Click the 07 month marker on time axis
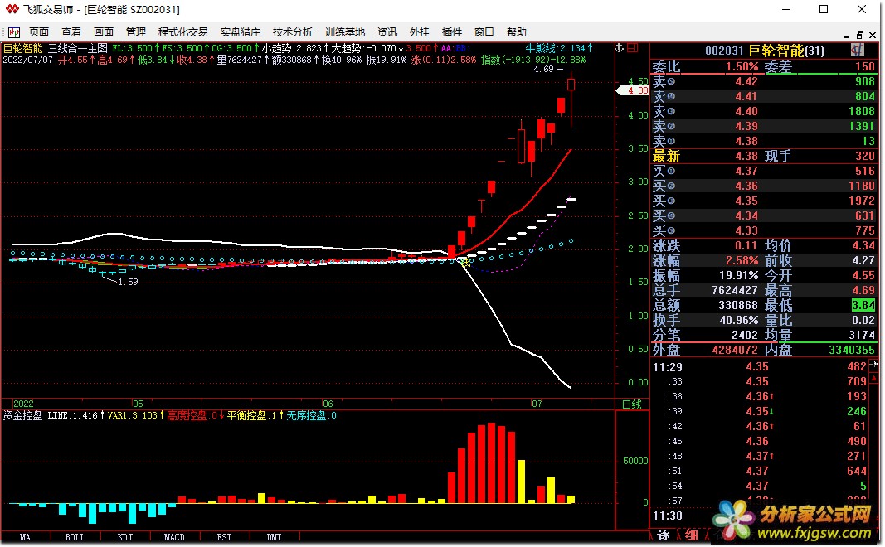Viewport: 885px width, 547px height. click(x=536, y=404)
